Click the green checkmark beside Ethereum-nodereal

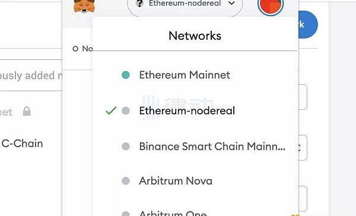[x=111, y=110]
